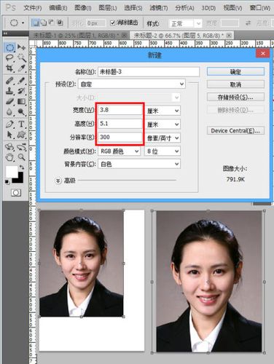Select the Move tool
Image resolution: width=274 pixels, height=364 pixels.
[22, 47]
